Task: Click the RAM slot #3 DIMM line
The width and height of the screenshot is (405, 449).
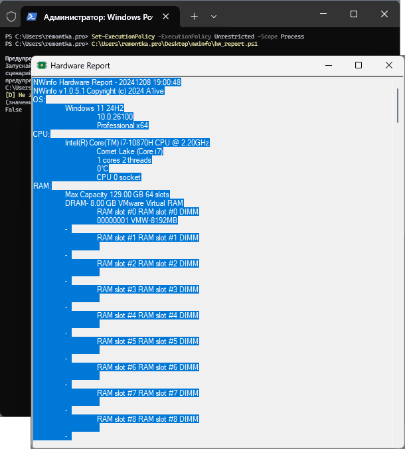Action: coord(147,290)
